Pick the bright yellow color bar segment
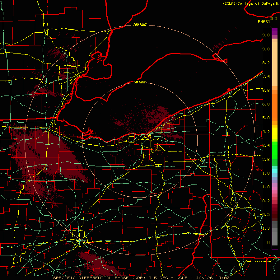This screenshot has height=280, width=280. pyautogui.click(x=275, y=133)
